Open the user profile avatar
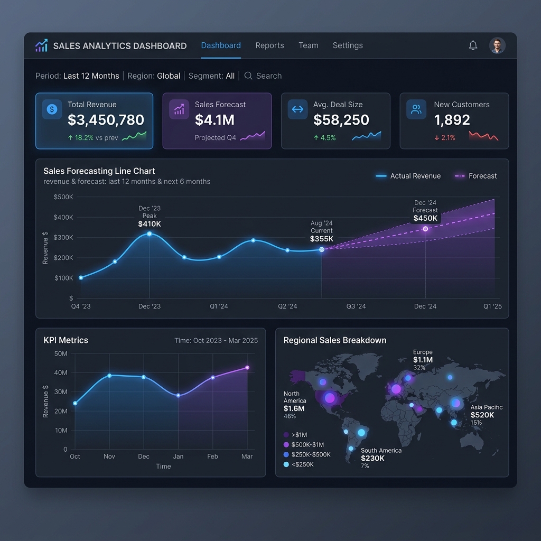Viewport: 541px width, 541px height. tap(497, 45)
